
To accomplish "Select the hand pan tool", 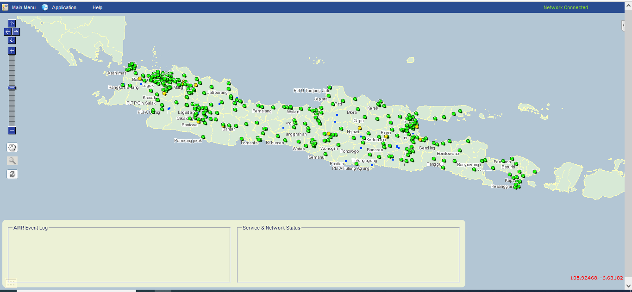I will pos(12,148).
